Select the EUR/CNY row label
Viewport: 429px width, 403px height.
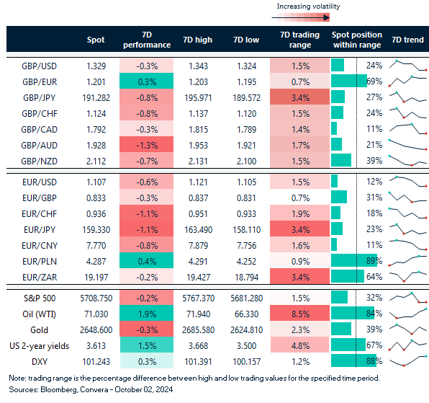40,245
